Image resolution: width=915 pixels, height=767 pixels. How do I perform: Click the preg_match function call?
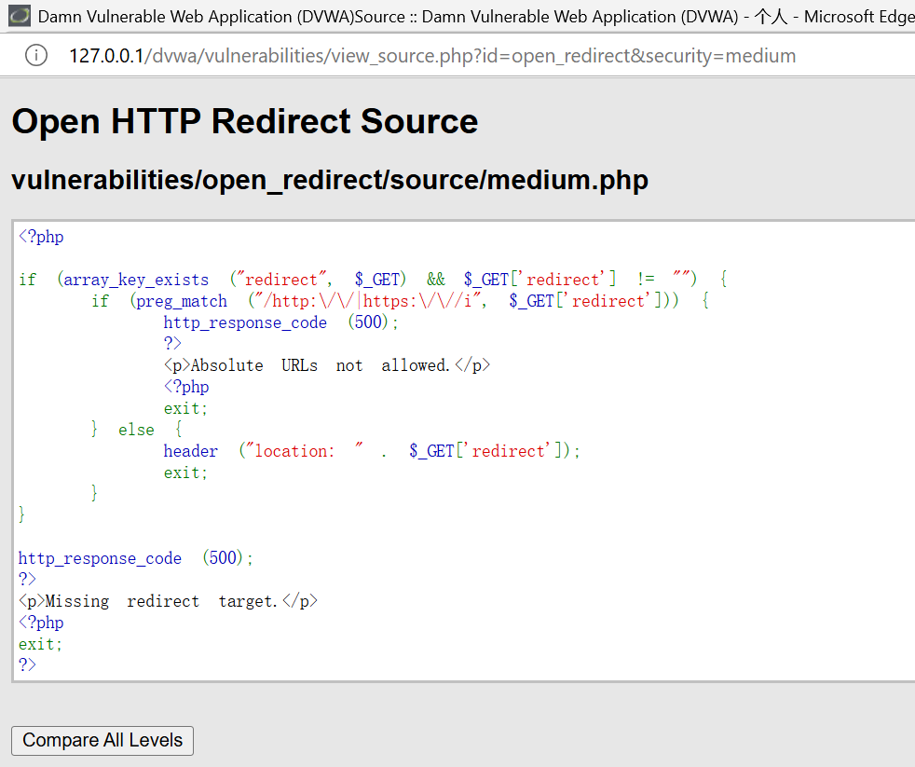(182, 301)
